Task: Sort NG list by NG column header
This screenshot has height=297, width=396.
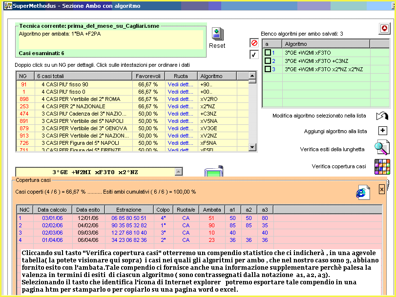Action: (25, 76)
